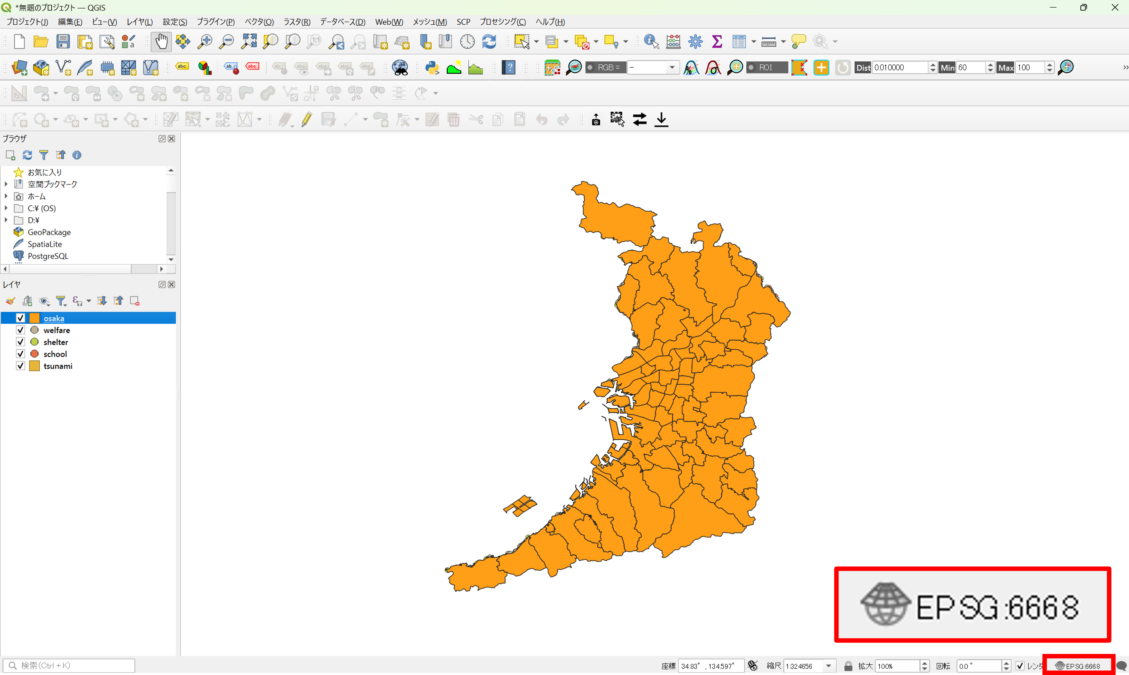Click the Zoom Full extent icon

point(249,42)
